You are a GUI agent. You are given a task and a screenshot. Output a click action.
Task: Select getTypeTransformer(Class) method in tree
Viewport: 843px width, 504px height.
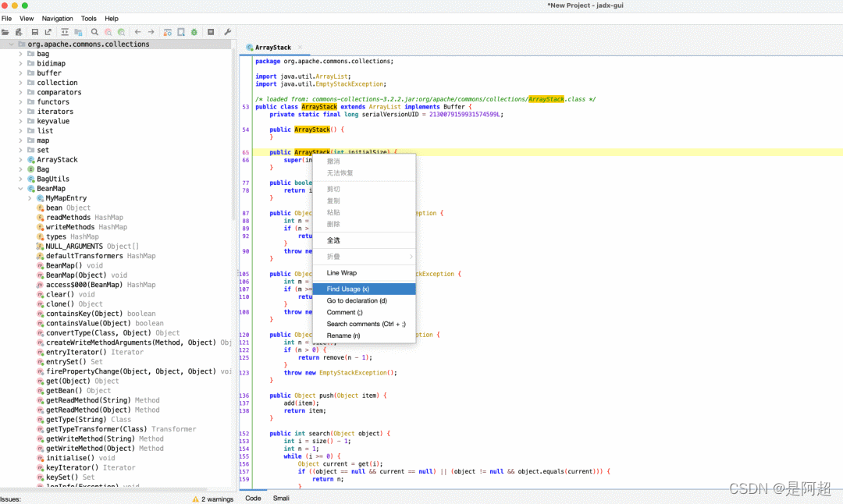click(x=96, y=429)
